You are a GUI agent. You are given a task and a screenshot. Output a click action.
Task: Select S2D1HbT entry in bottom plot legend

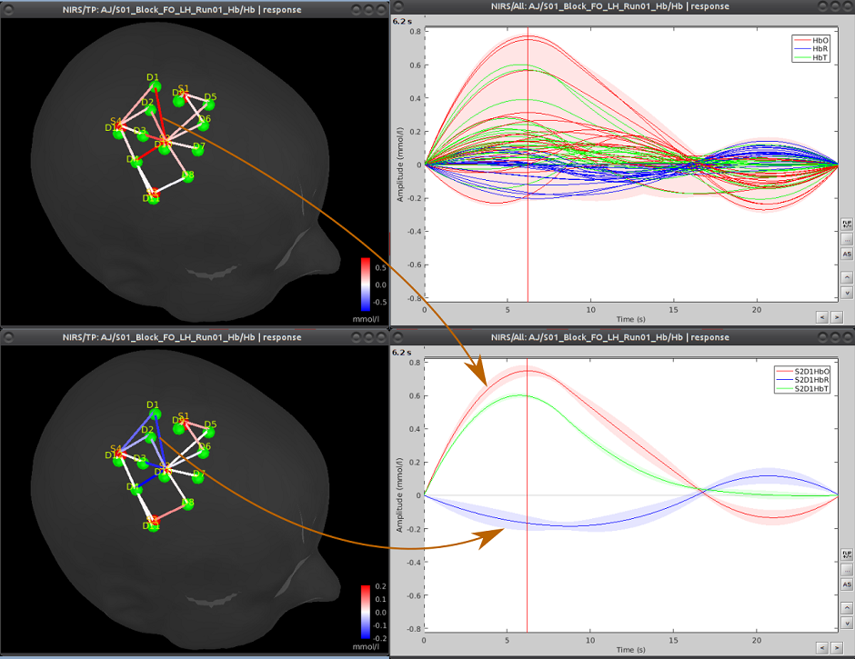(802, 389)
